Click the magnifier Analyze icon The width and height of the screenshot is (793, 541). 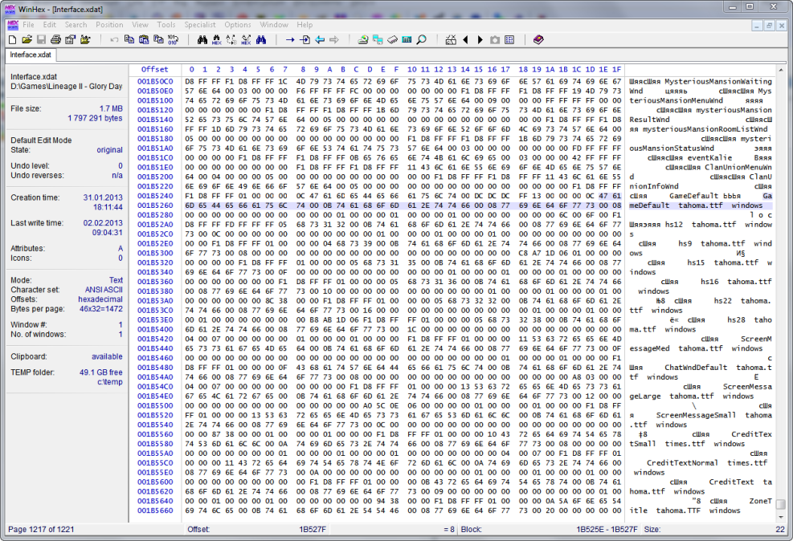[421, 39]
